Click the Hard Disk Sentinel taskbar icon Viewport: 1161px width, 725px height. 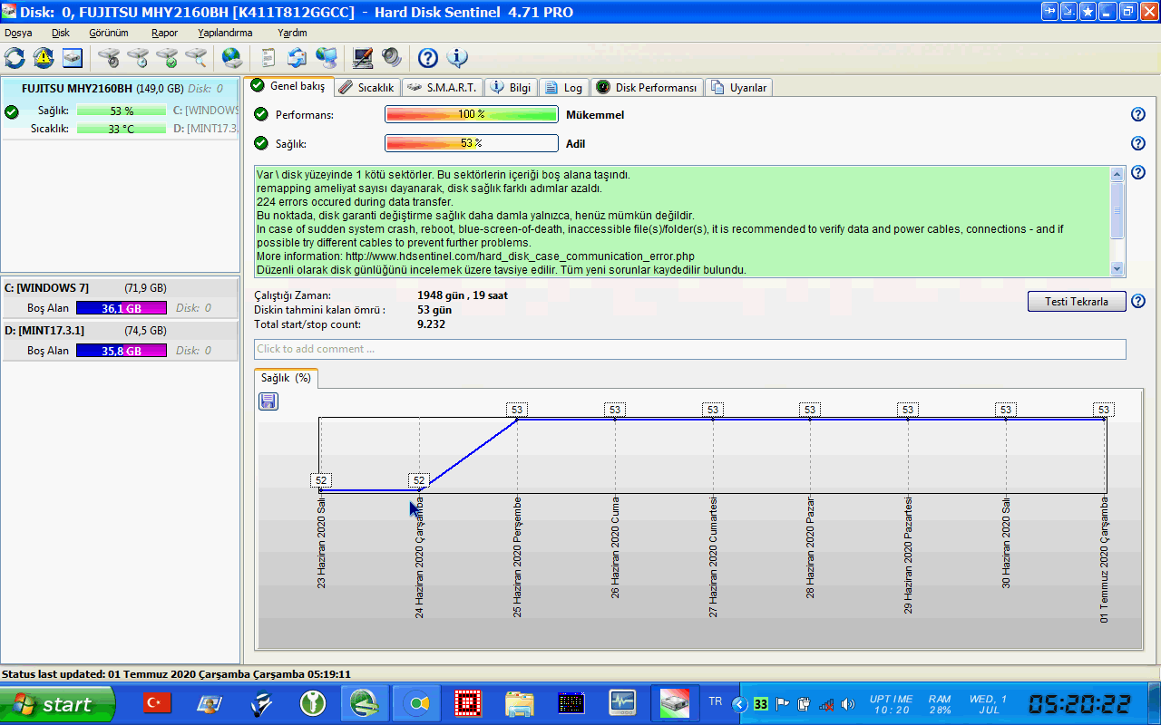click(675, 702)
